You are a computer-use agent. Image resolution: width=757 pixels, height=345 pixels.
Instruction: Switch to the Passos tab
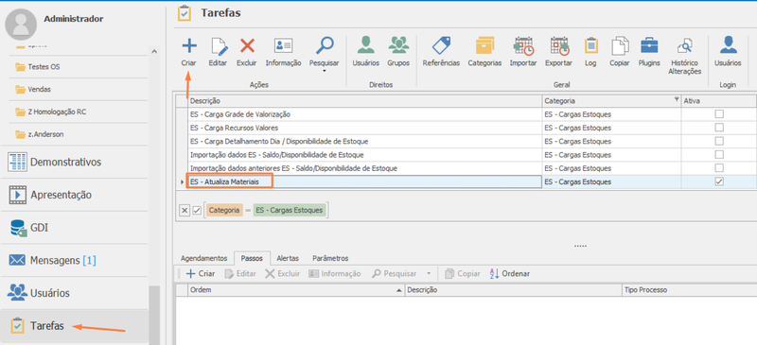click(x=252, y=258)
